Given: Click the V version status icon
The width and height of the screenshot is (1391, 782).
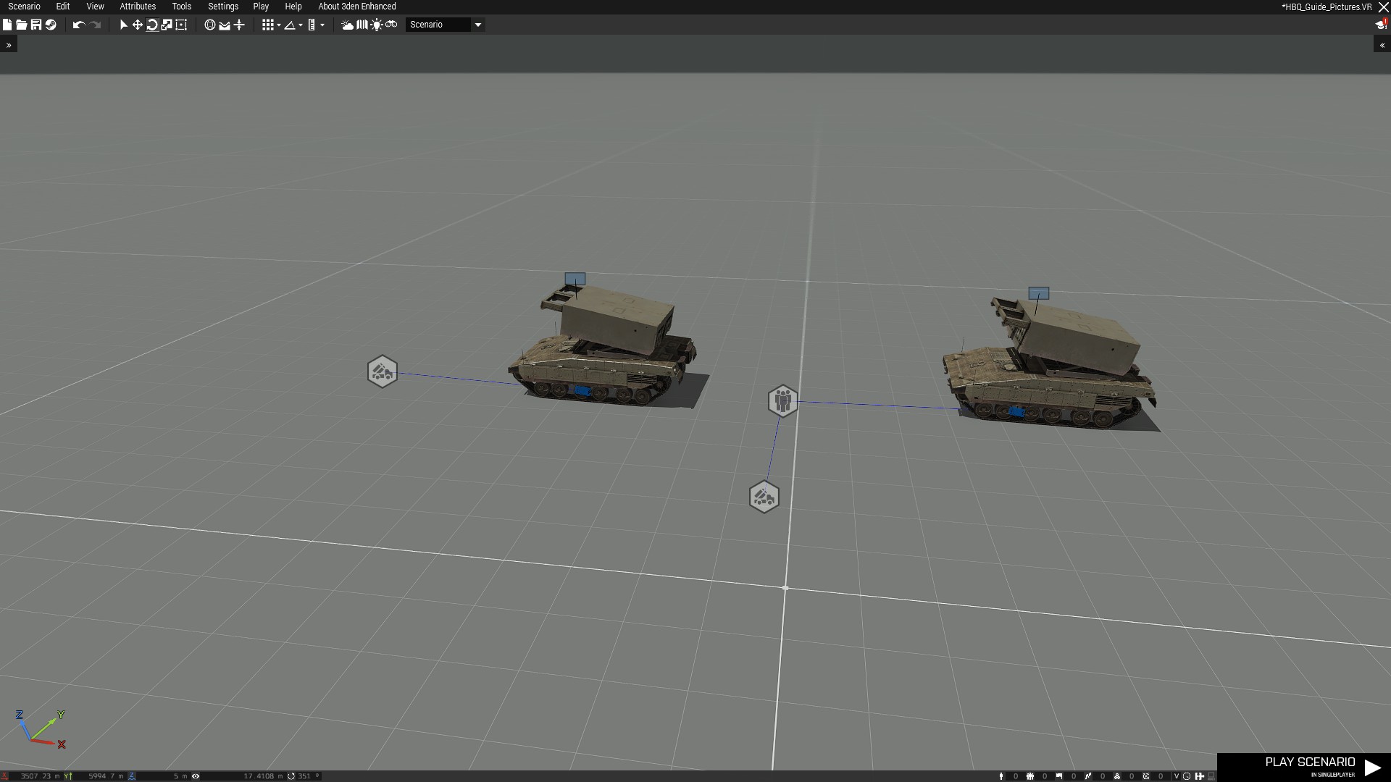Looking at the screenshot, I should pos(1177,776).
